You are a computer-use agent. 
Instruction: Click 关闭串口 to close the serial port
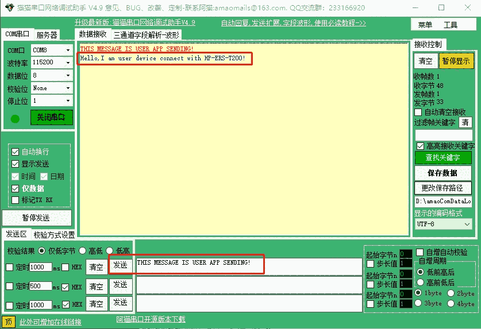point(52,118)
